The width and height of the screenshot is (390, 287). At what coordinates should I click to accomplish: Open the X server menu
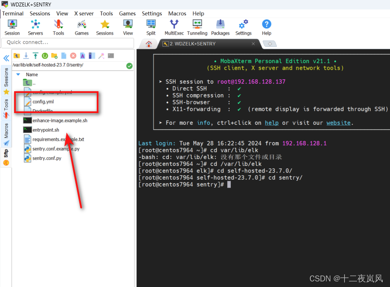84,13
